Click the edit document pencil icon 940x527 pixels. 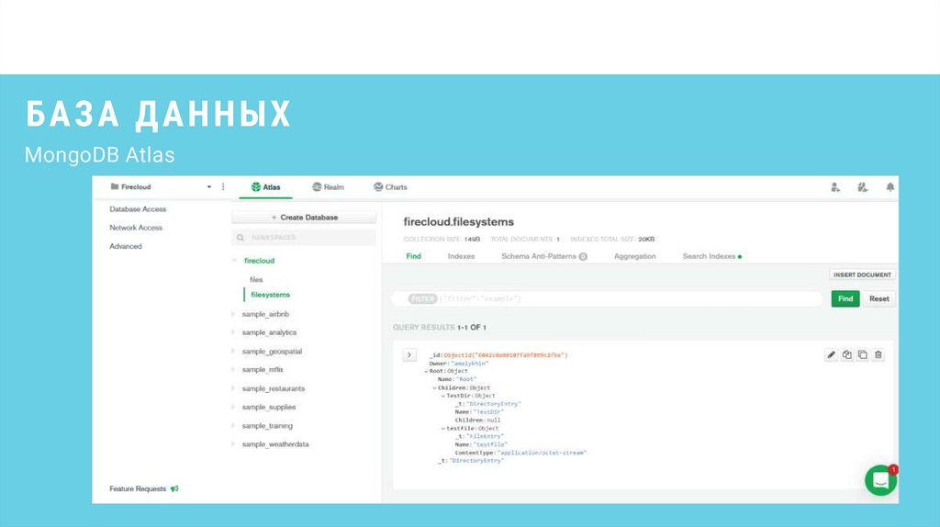[x=832, y=354]
